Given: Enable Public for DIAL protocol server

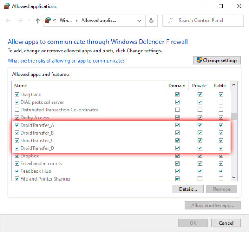Looking at the screenshot, I should point(221,102).
